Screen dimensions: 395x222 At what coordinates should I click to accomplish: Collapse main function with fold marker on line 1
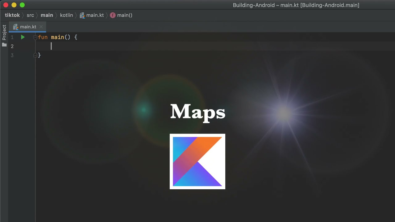coord(35,37)
